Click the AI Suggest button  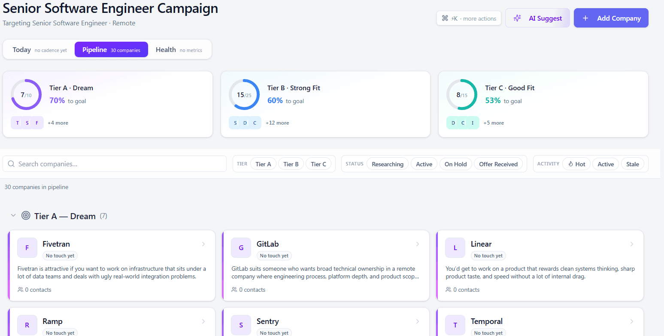537,18
